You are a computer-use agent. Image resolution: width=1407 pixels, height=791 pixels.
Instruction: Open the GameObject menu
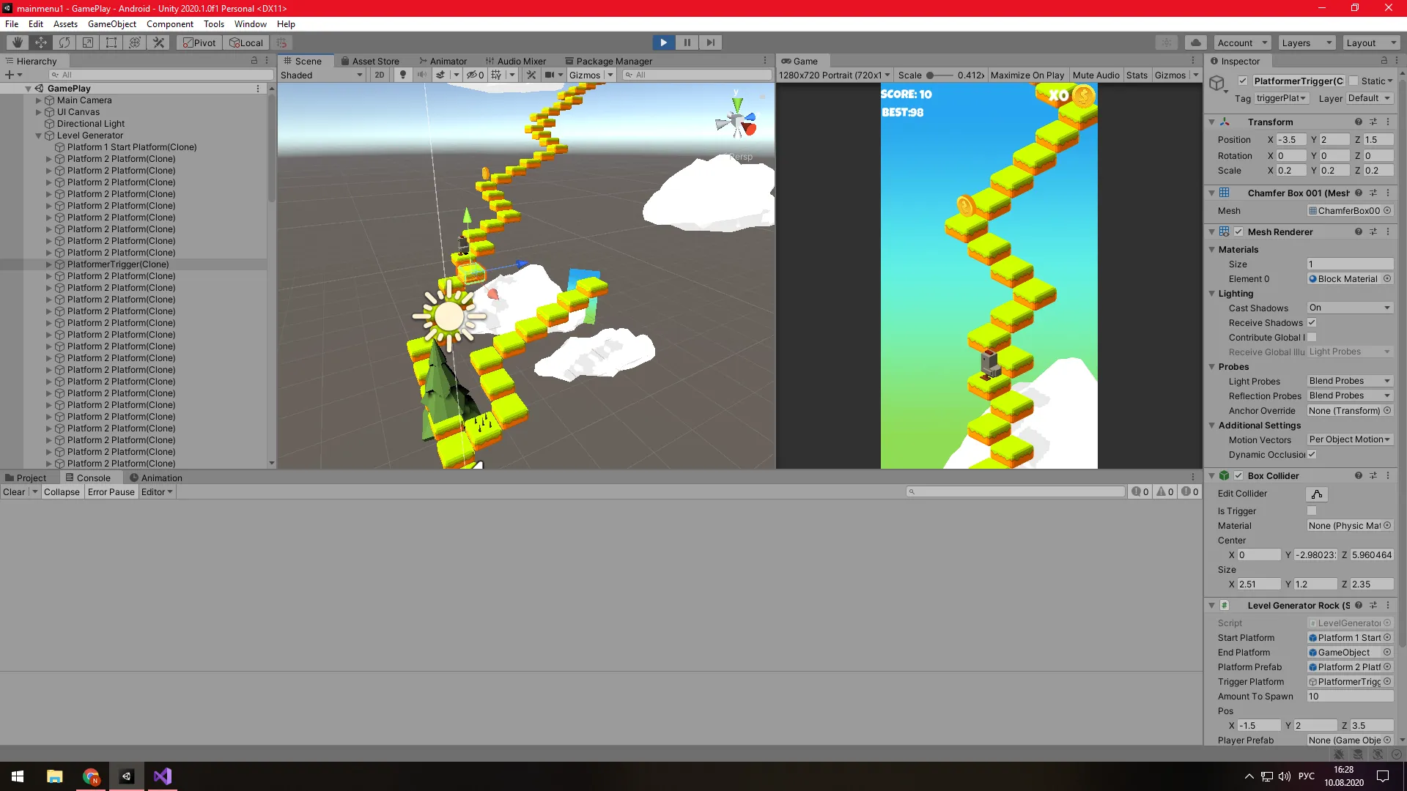point(111,24)
